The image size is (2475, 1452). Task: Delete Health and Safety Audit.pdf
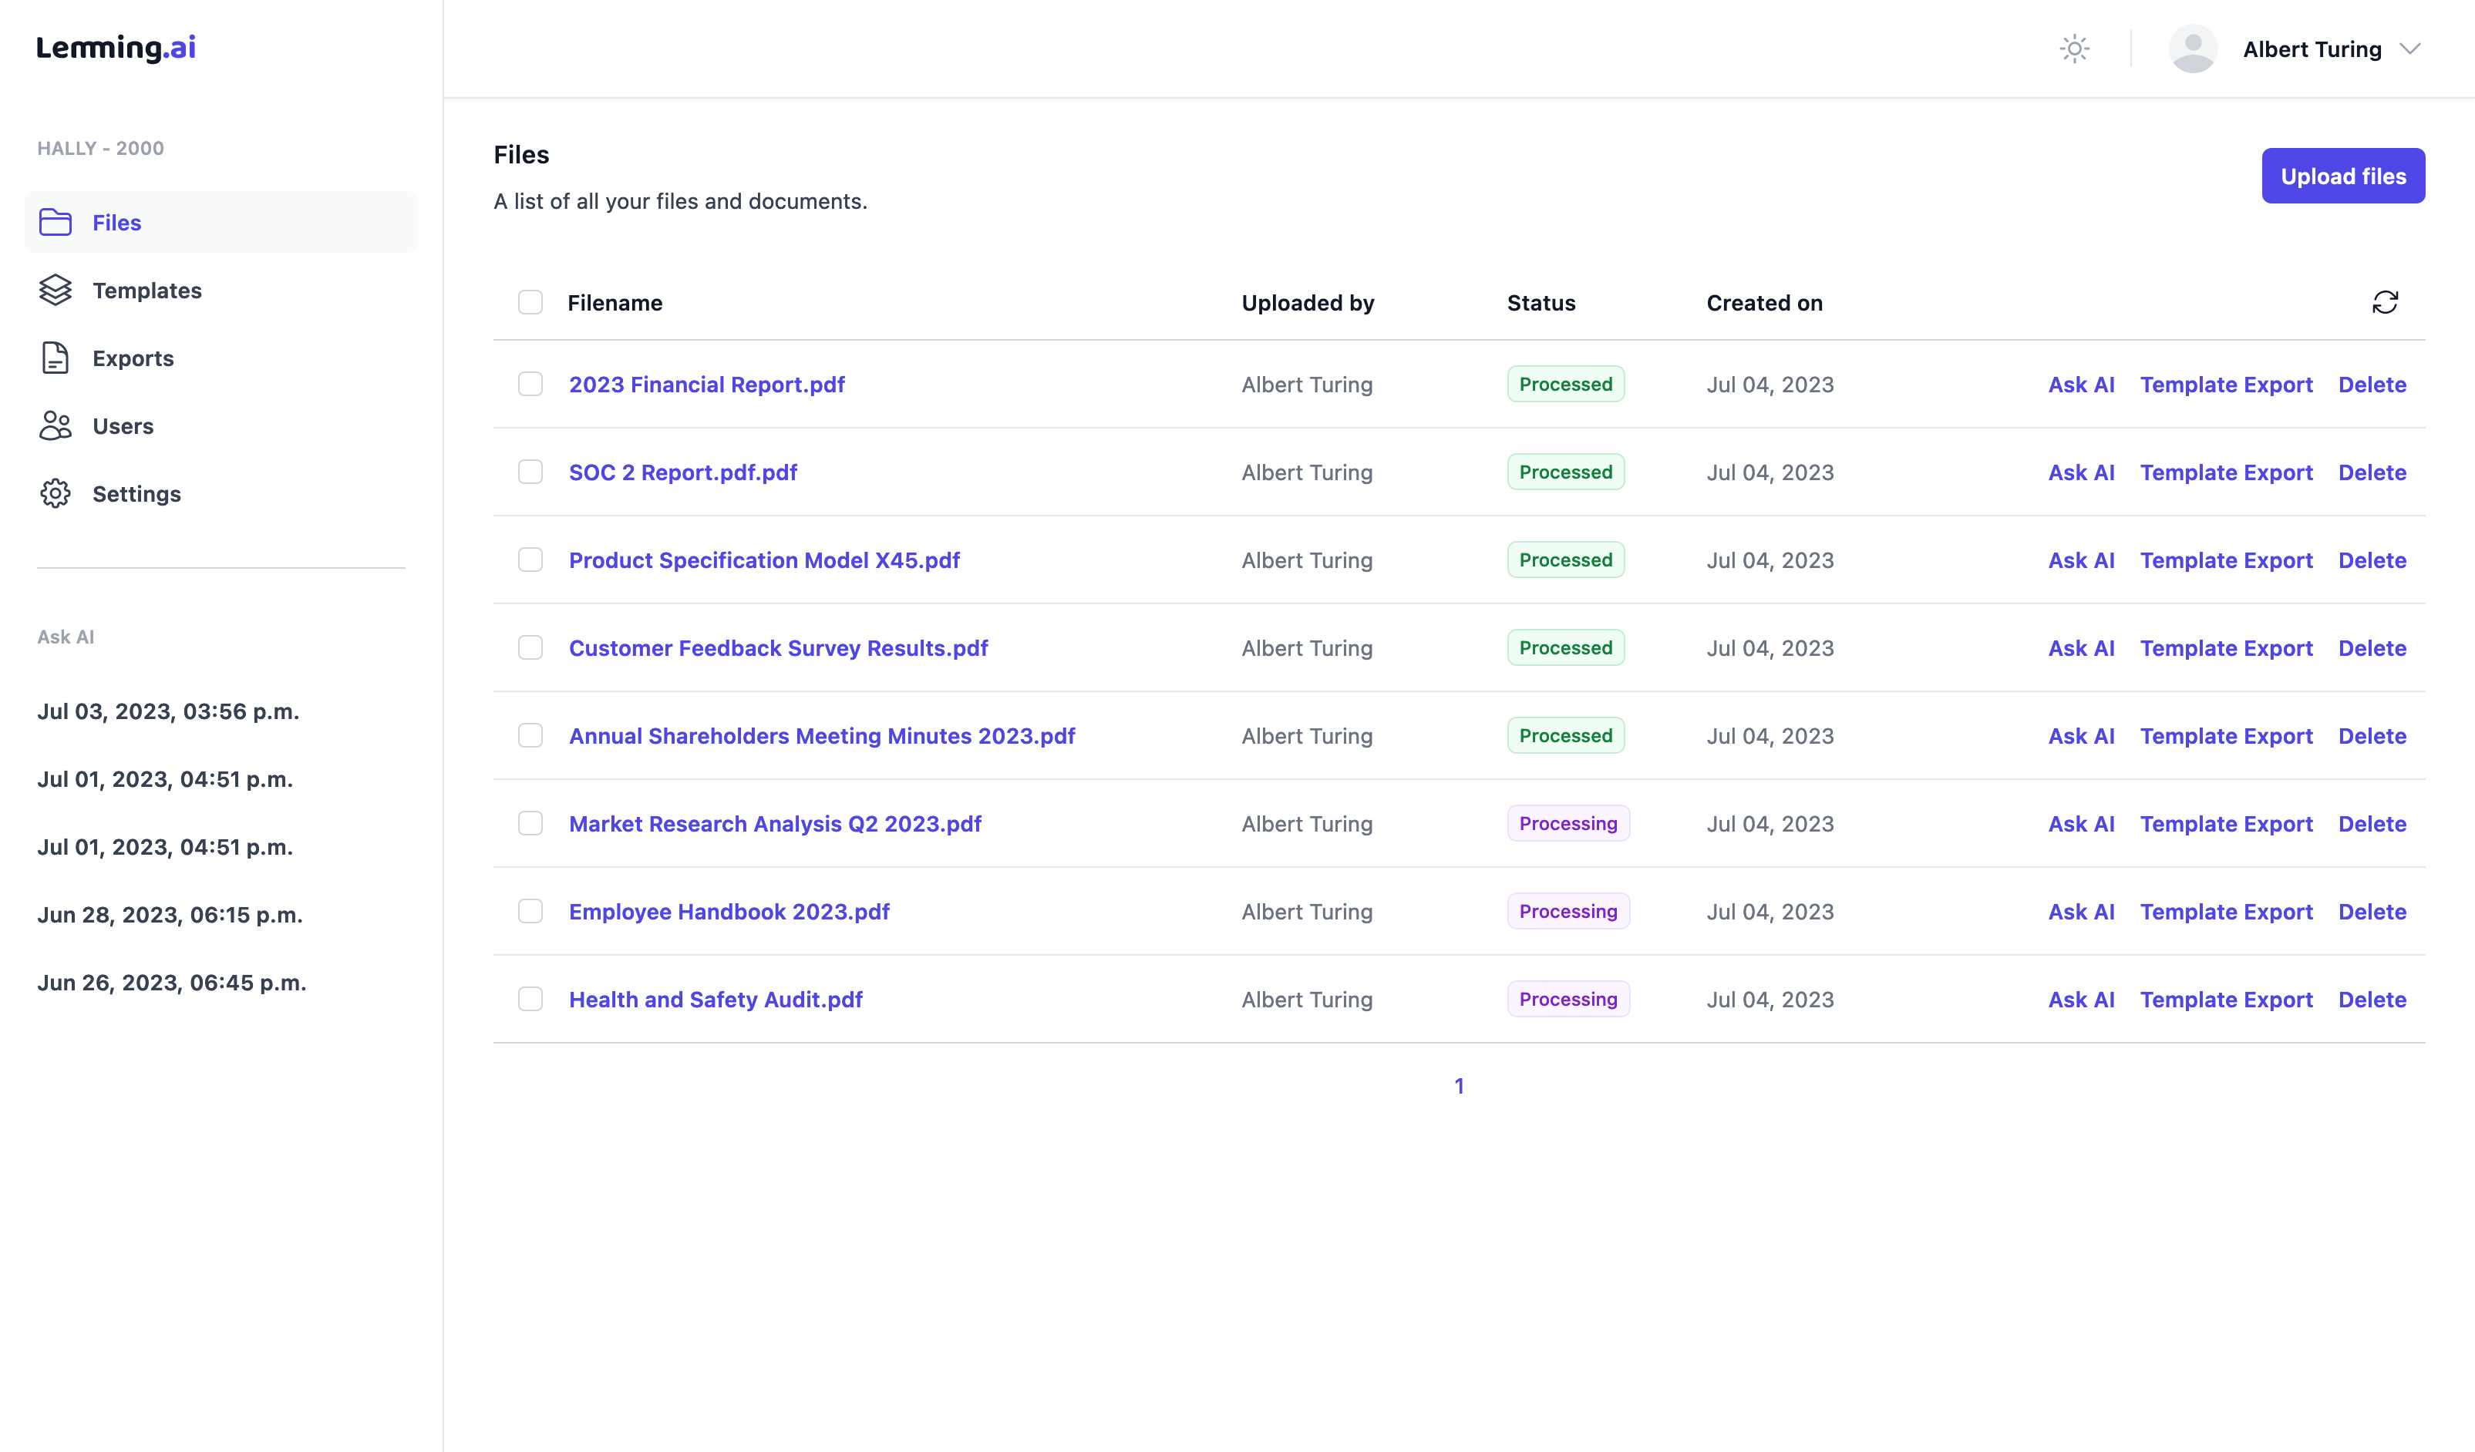pos(2372,1000)
